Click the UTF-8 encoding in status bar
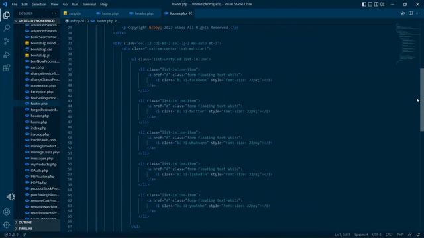Image resolution: width=424 pixels, height=238 pixels. 377,235
